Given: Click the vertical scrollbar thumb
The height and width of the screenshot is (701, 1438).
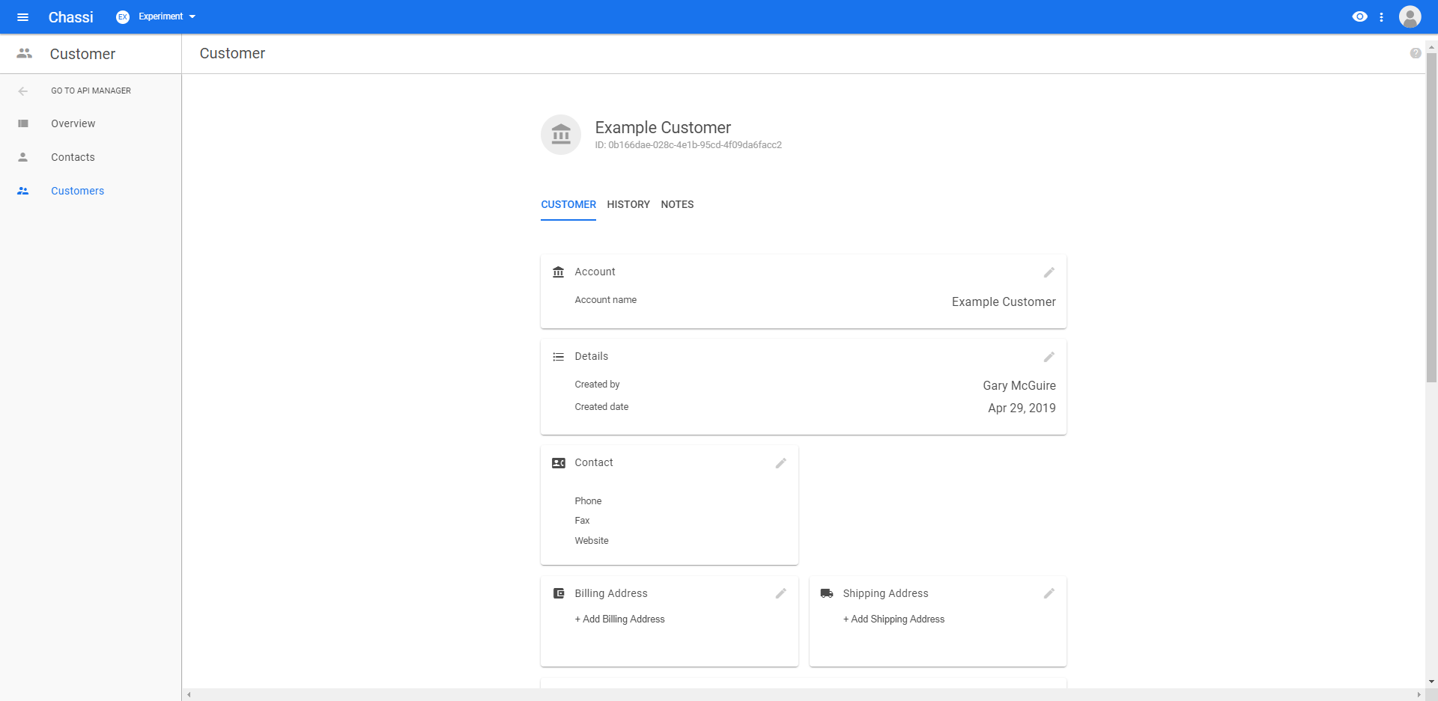Looking at the screenshot, I should (x=1431, y=217).
